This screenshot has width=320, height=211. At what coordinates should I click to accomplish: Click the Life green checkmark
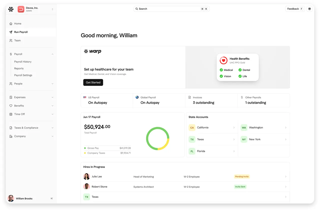click(x=240, y=76)
